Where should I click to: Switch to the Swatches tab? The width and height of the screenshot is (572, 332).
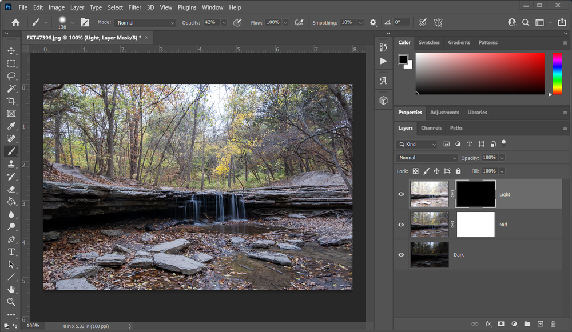point(429,42)
